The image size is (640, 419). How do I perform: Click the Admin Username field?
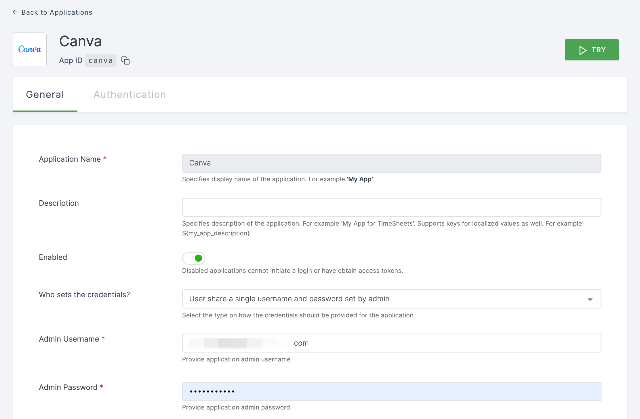point(392,343)
